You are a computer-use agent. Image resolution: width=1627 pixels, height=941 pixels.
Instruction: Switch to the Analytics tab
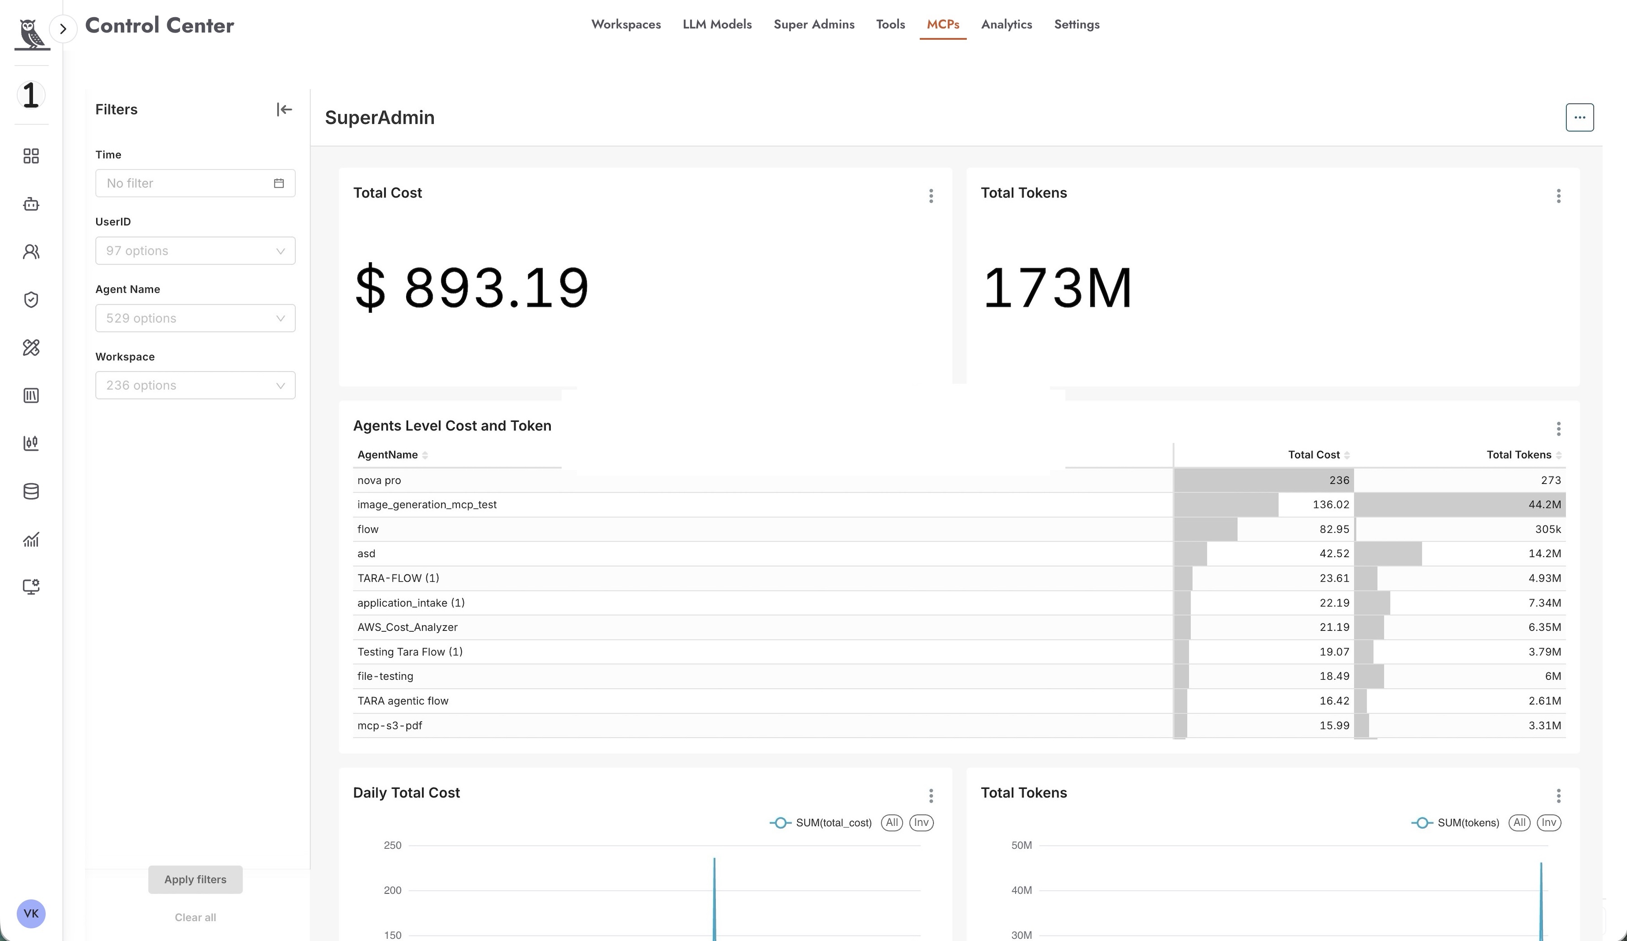[x=1007, y=24]
